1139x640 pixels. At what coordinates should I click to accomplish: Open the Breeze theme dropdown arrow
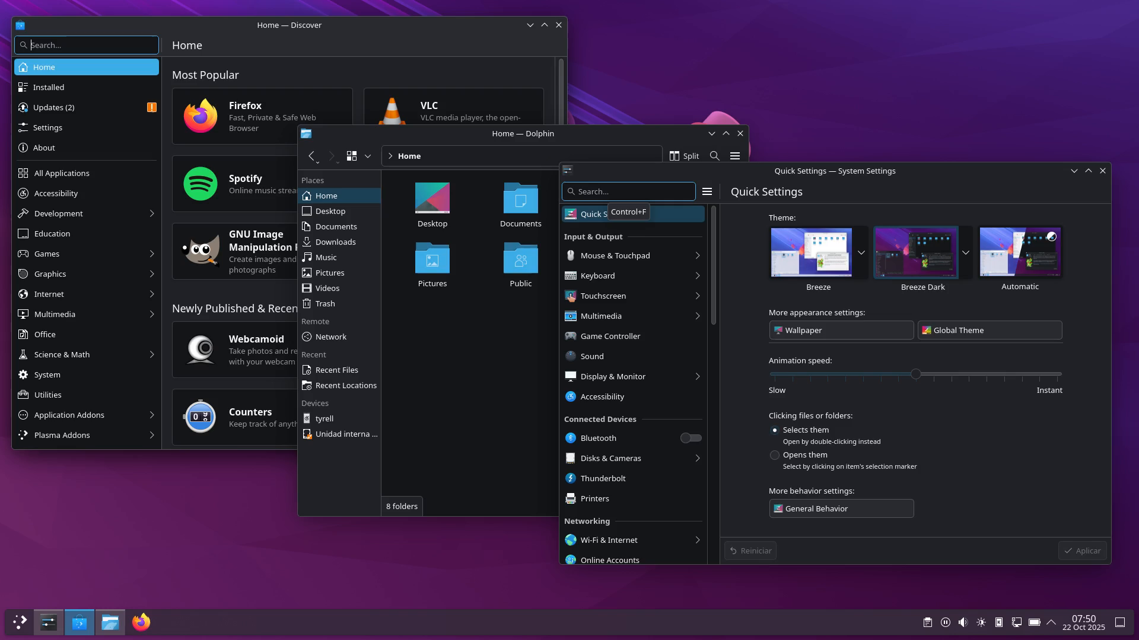click(x=861, y=252)
